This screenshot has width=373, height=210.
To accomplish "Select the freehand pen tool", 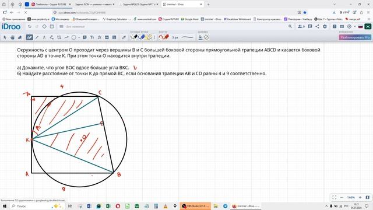I will pos(29,37).
